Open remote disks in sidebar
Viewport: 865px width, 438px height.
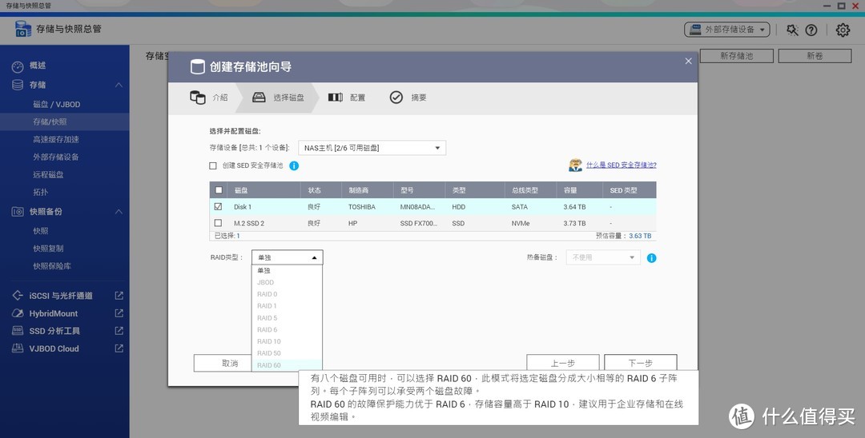coord(49,175)
